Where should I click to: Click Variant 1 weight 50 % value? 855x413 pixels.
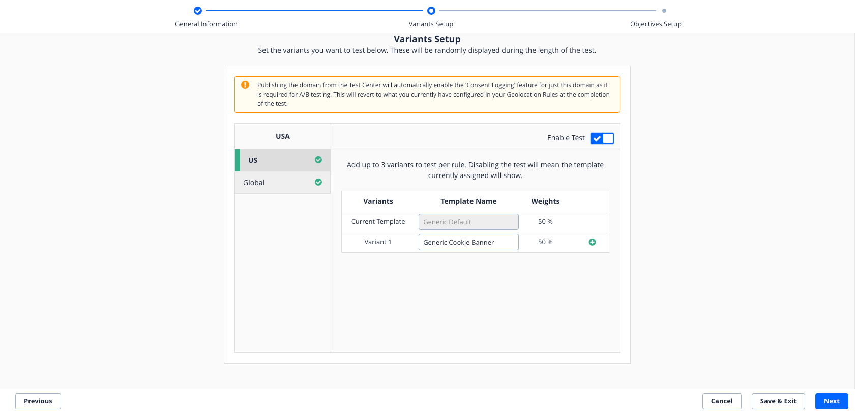tap(545, 242)
